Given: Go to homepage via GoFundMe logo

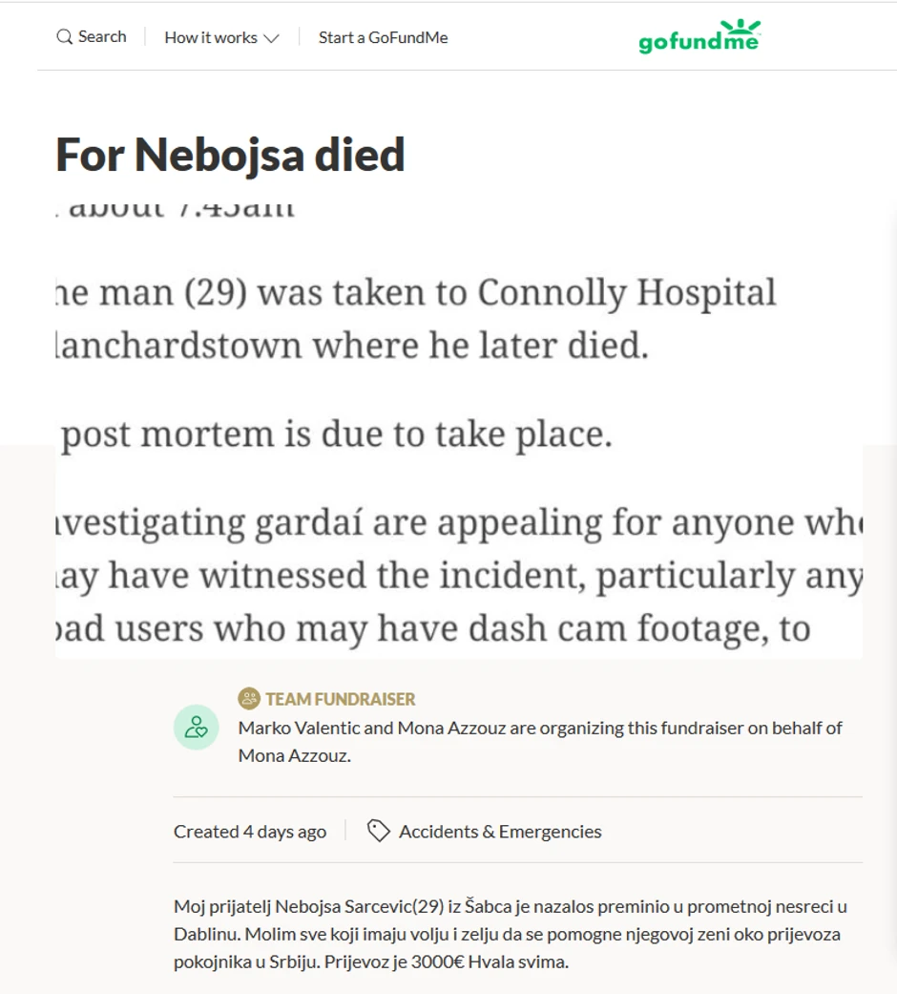Looking at the screenshot, I should (x=699, y=42).
